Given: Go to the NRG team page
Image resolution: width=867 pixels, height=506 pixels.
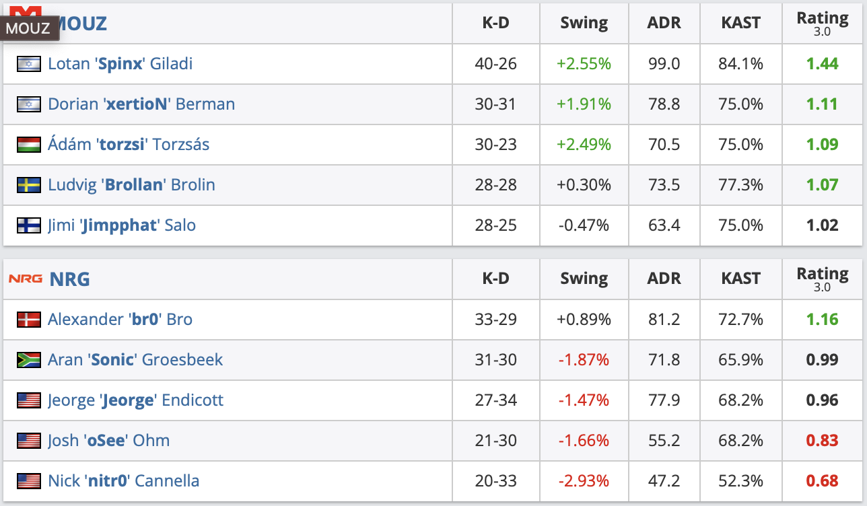Looking at the screenshot, I should 69,279.
